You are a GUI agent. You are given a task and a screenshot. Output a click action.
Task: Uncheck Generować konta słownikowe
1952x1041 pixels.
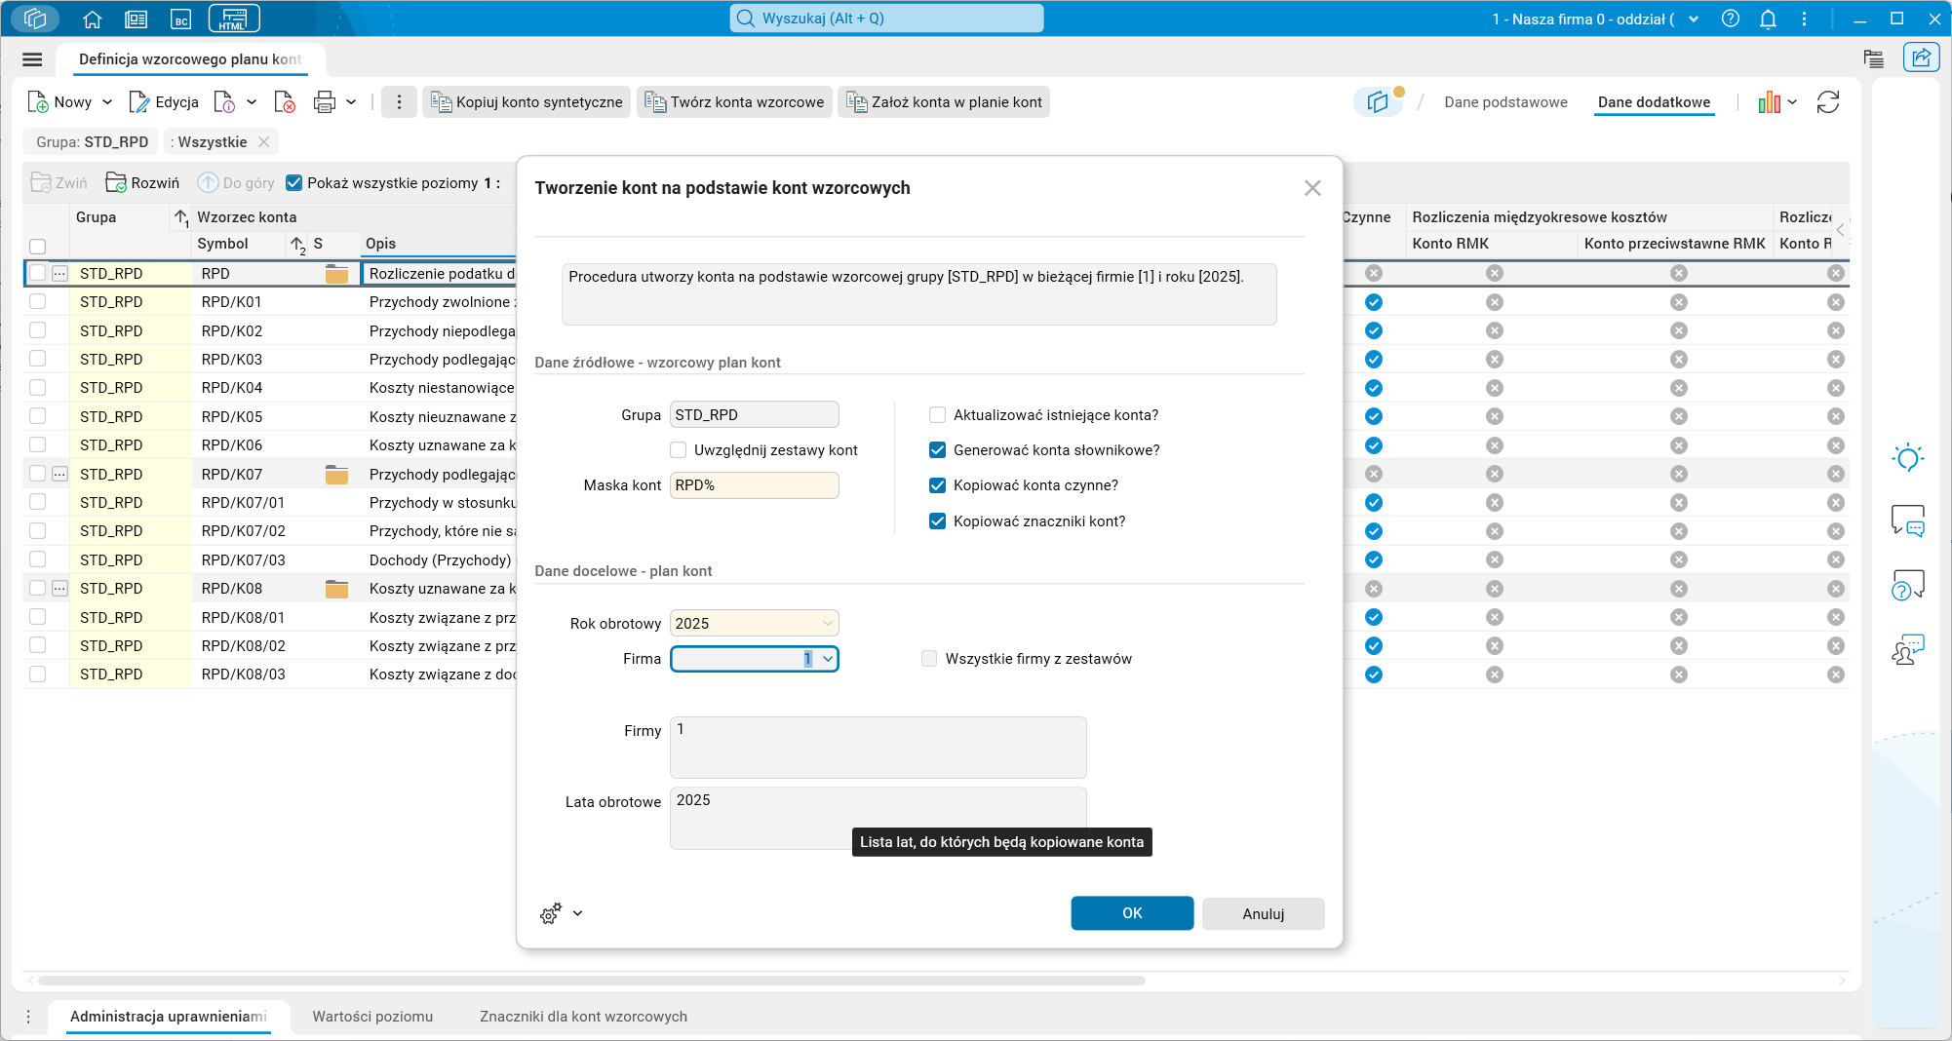pyautogui.click(x=938, y=450)
